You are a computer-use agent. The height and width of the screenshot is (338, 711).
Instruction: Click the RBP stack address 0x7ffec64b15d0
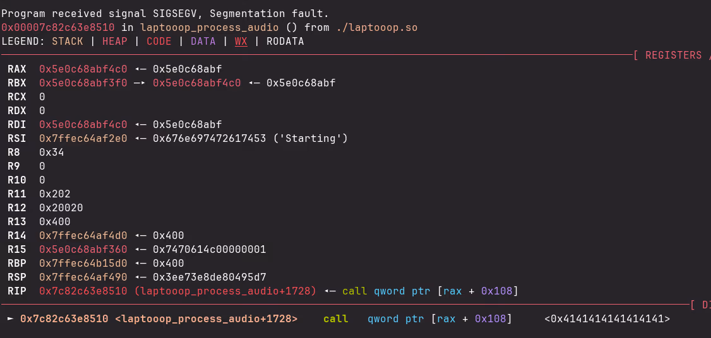(83, 264)
